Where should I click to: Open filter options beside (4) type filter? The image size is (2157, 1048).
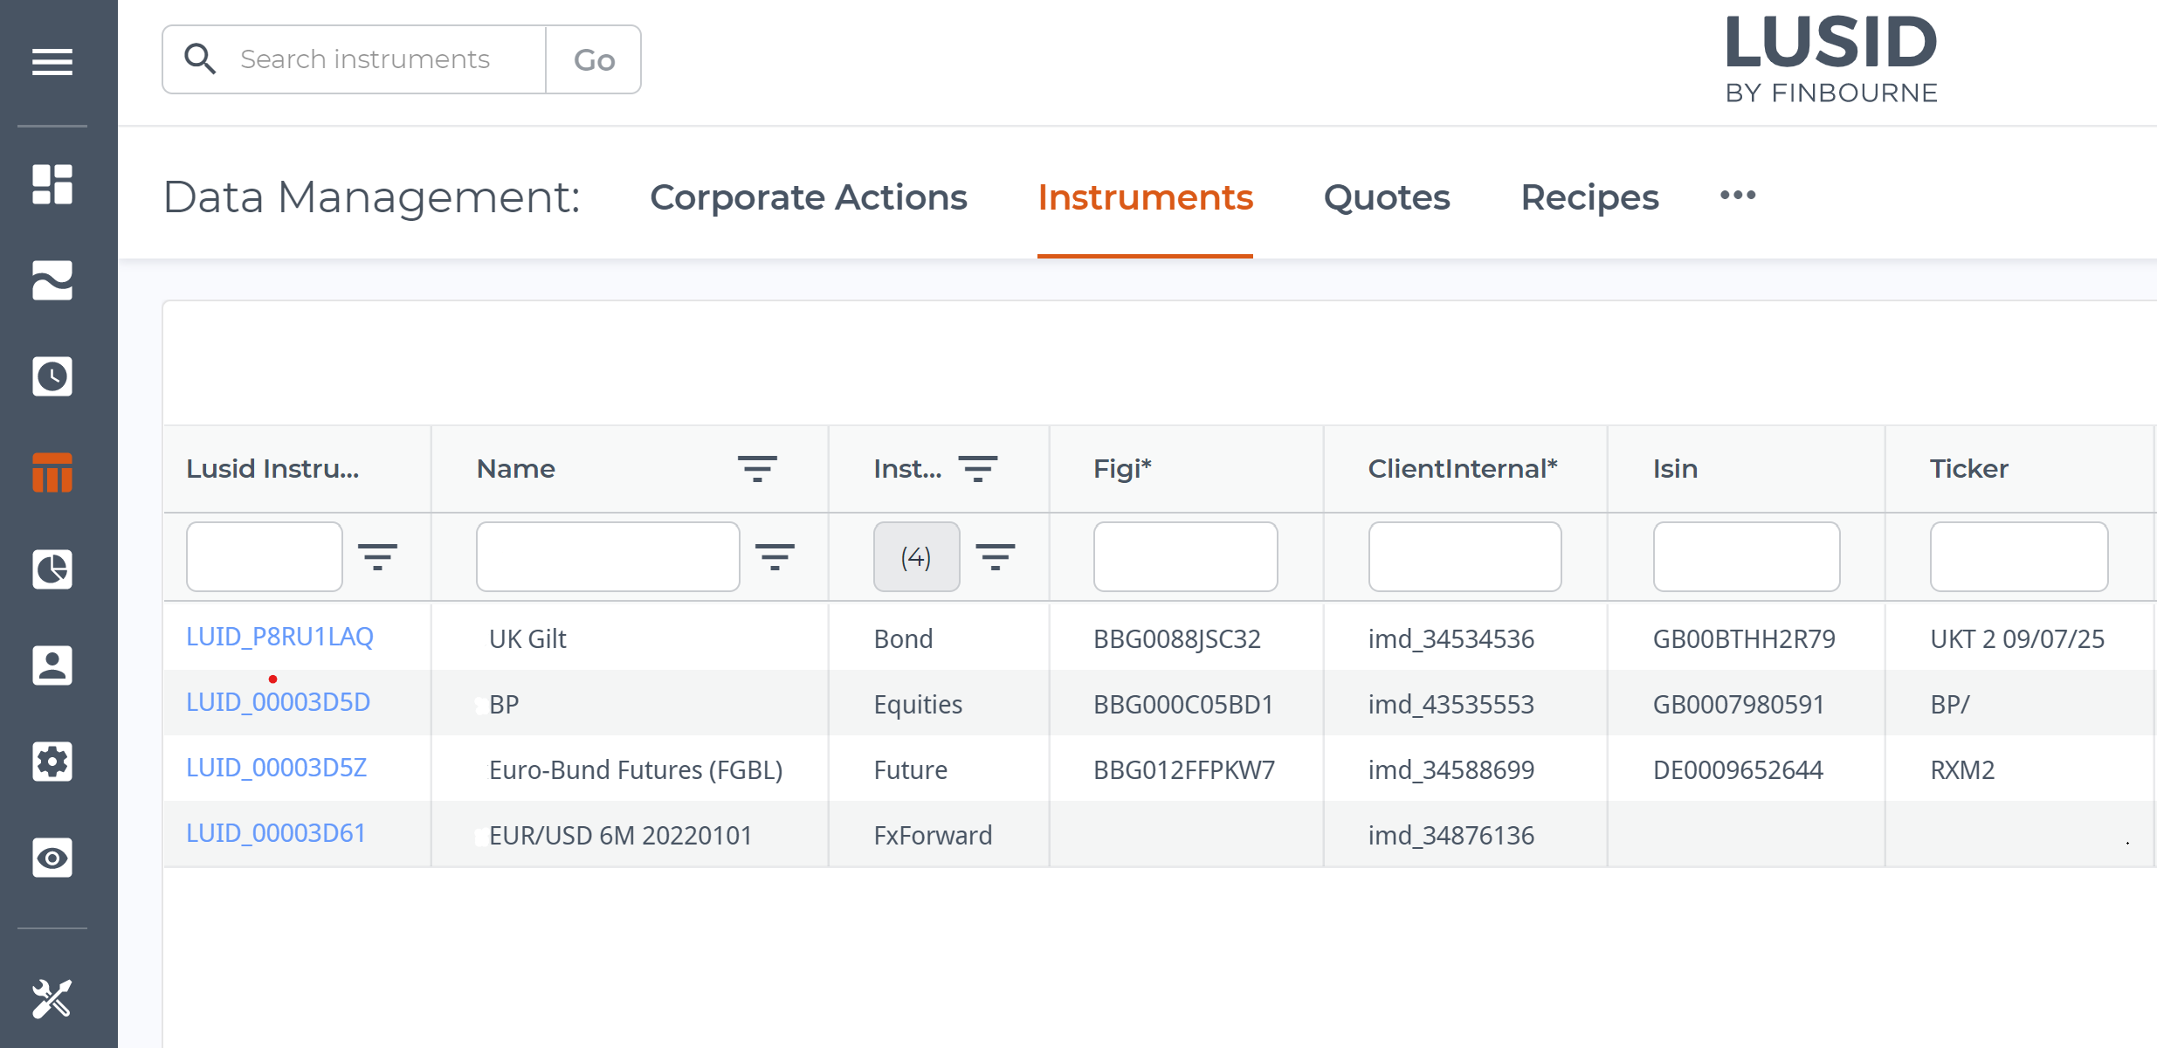[x=995, y=556]
